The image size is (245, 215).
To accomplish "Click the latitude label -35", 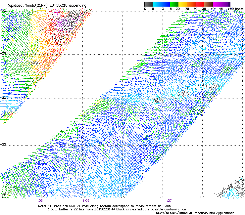I will [x=3, y=145].
